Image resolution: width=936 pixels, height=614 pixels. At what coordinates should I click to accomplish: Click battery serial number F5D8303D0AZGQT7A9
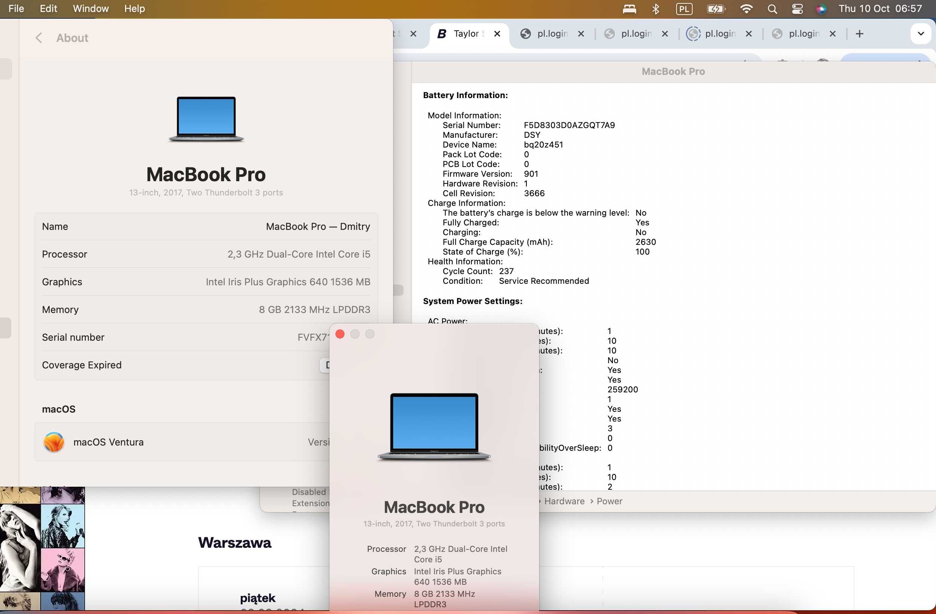569,125
